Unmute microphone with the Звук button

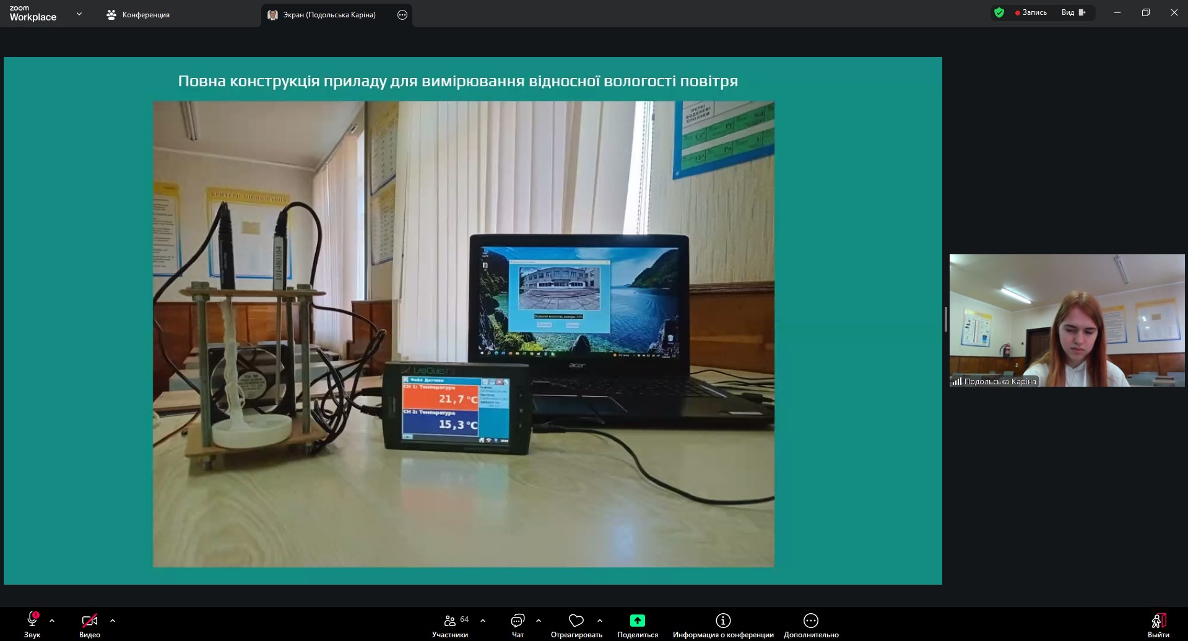(x=32, y=624)
